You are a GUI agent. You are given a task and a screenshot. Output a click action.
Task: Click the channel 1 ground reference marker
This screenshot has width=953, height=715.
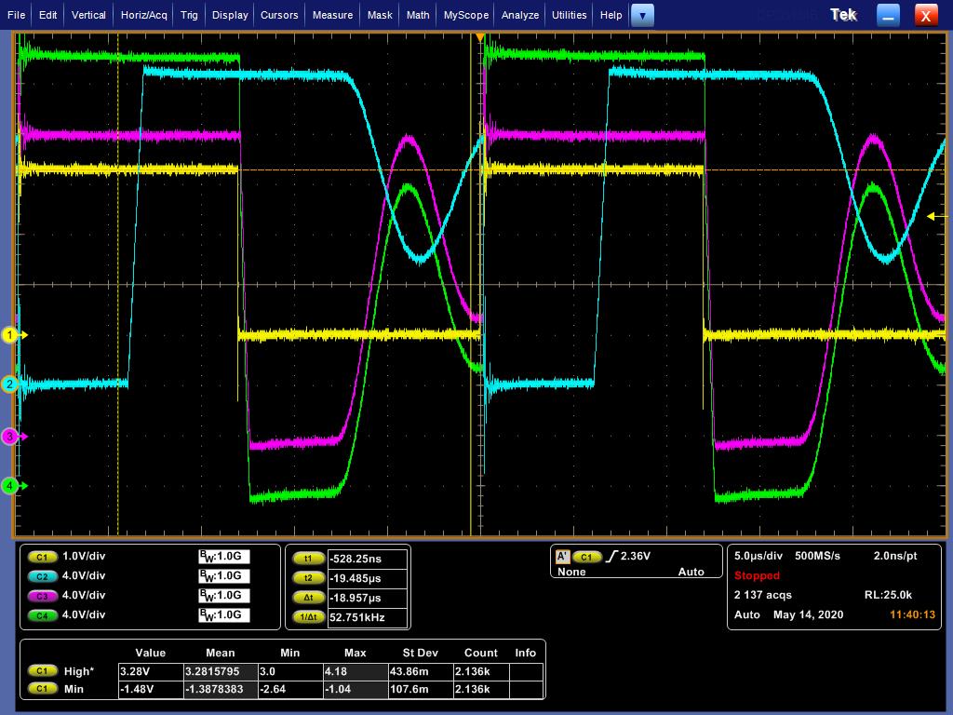pyautogui.click(x=11, y=335)
